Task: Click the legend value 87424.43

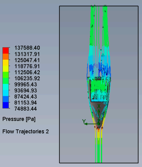Action: (26, 96)
